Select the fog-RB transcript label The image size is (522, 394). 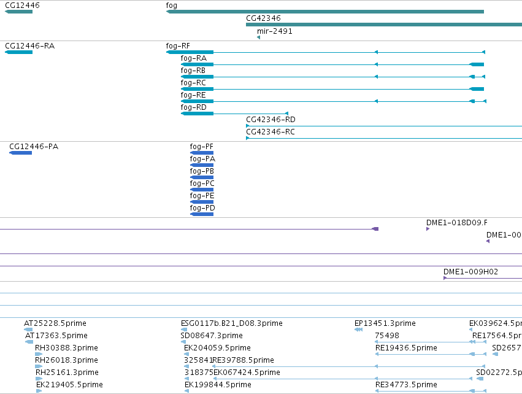193,71
